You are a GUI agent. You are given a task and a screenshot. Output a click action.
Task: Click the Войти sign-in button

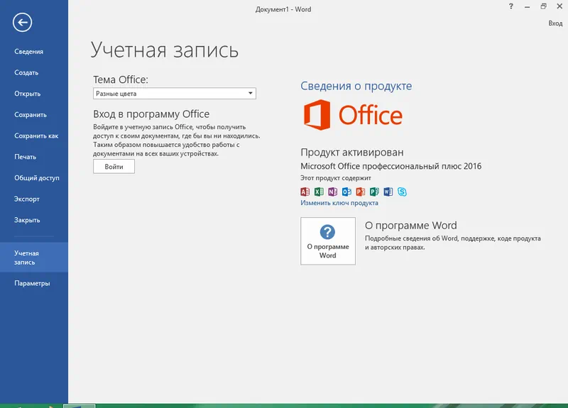tap(114, 167)
